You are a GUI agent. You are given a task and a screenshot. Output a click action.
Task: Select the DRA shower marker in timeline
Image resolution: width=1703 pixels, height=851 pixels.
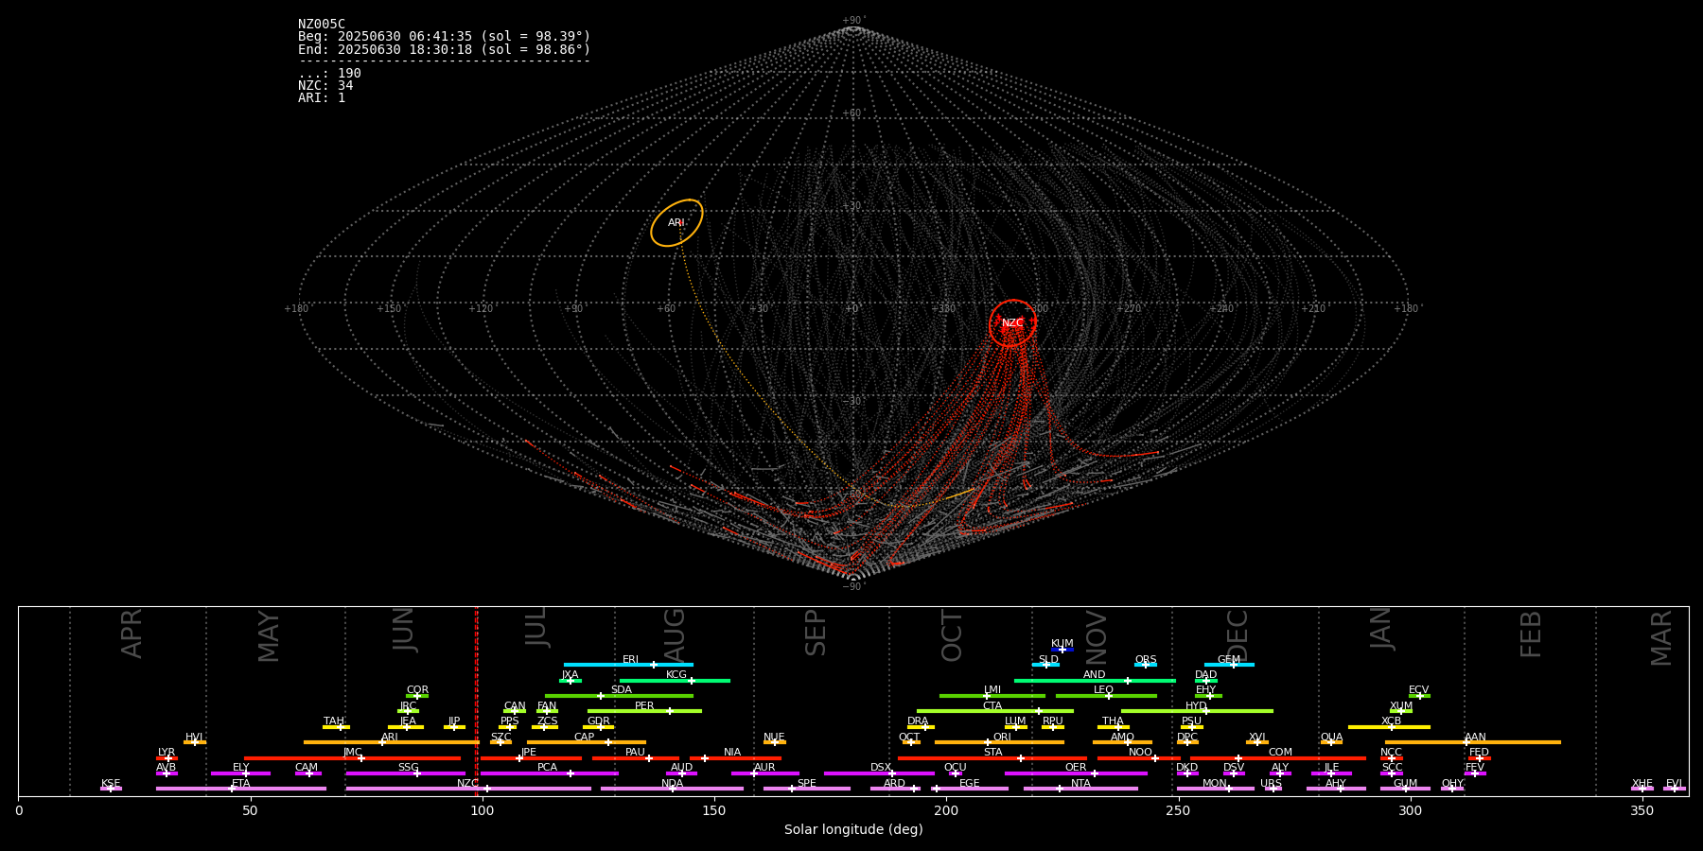click(x=921, y=727)
